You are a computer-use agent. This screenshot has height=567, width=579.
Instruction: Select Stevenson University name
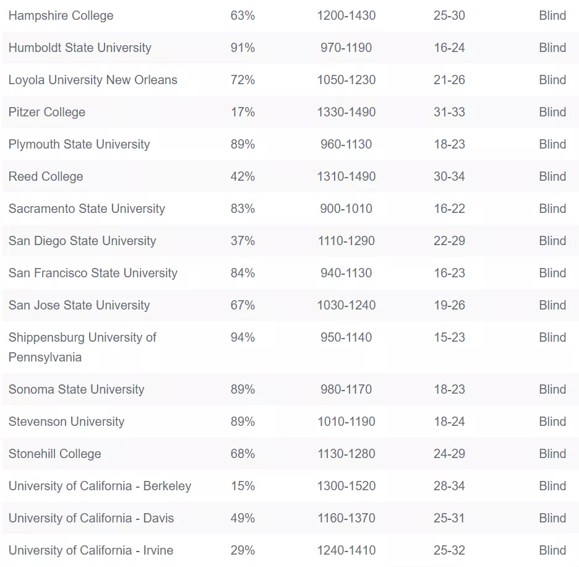coord(66,422)
